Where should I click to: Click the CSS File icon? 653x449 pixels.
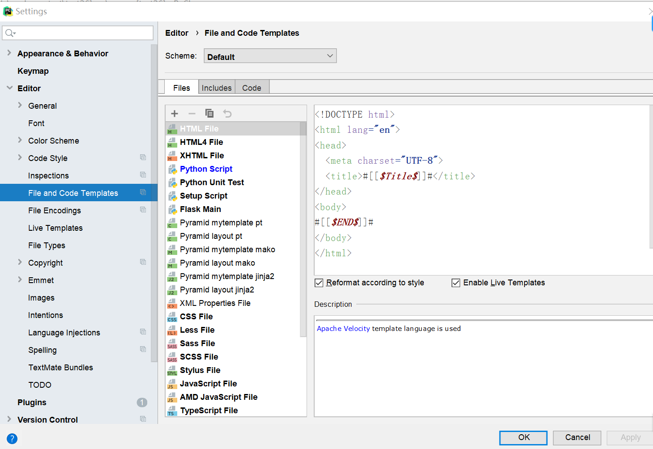point(172,317)
